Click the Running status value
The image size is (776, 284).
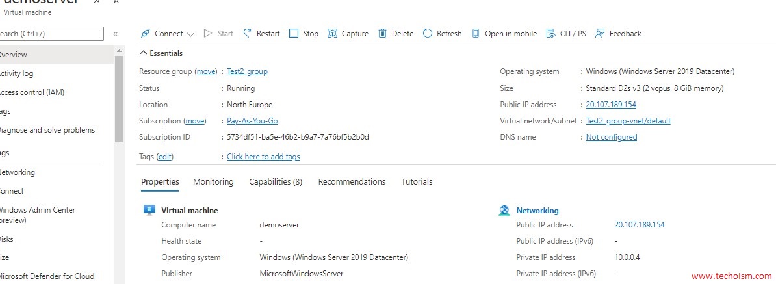(240, 88)
